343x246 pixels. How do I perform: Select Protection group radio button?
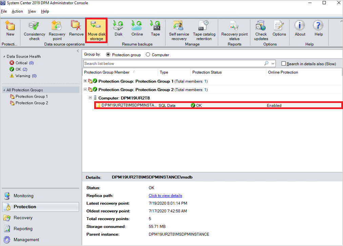click(x=108, y=55)
